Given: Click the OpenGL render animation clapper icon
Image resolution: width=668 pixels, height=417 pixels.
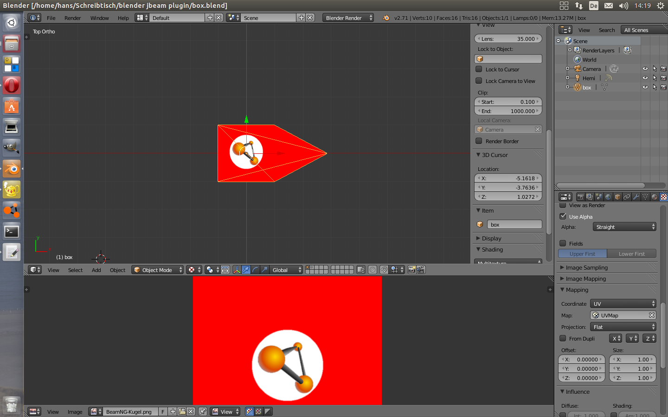Looking at the screenshot, I should (421, 270).
